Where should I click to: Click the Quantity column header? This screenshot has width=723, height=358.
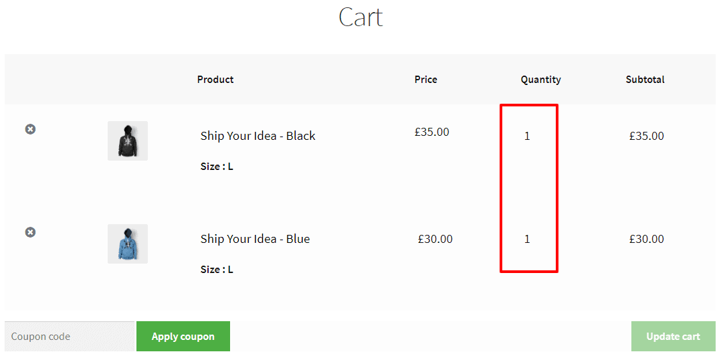point(540,80)
